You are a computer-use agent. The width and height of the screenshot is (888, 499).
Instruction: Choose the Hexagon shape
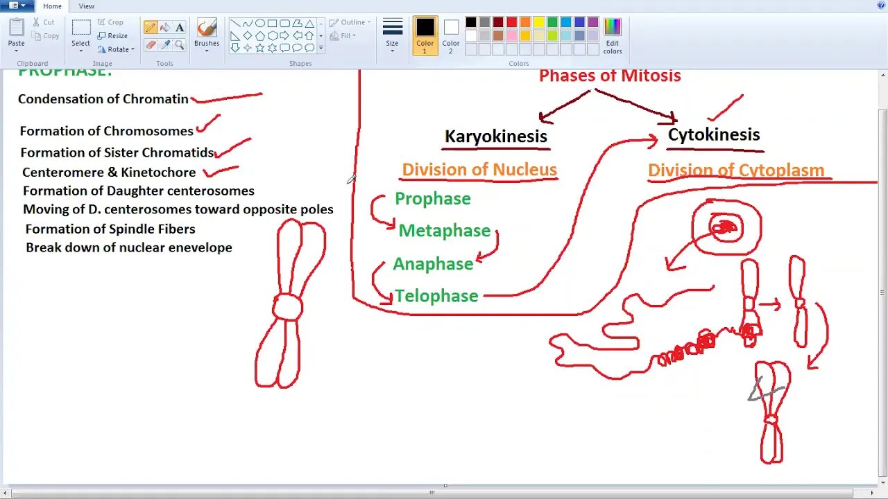point(273,36)
